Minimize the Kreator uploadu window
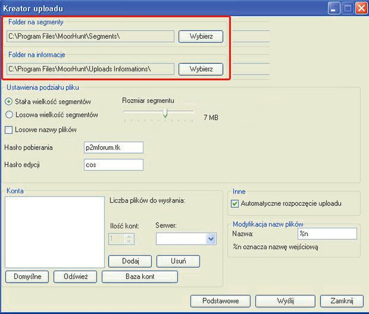 point(334,8)
